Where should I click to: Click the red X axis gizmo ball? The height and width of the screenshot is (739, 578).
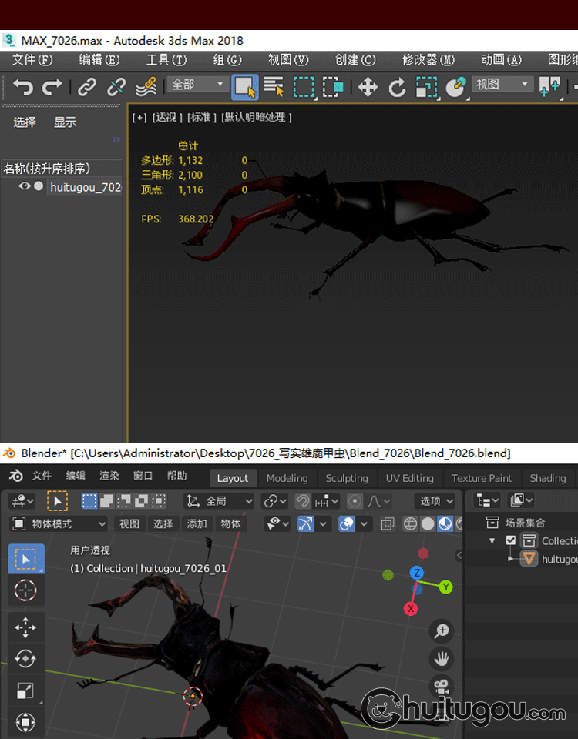[x=411, y=608]
